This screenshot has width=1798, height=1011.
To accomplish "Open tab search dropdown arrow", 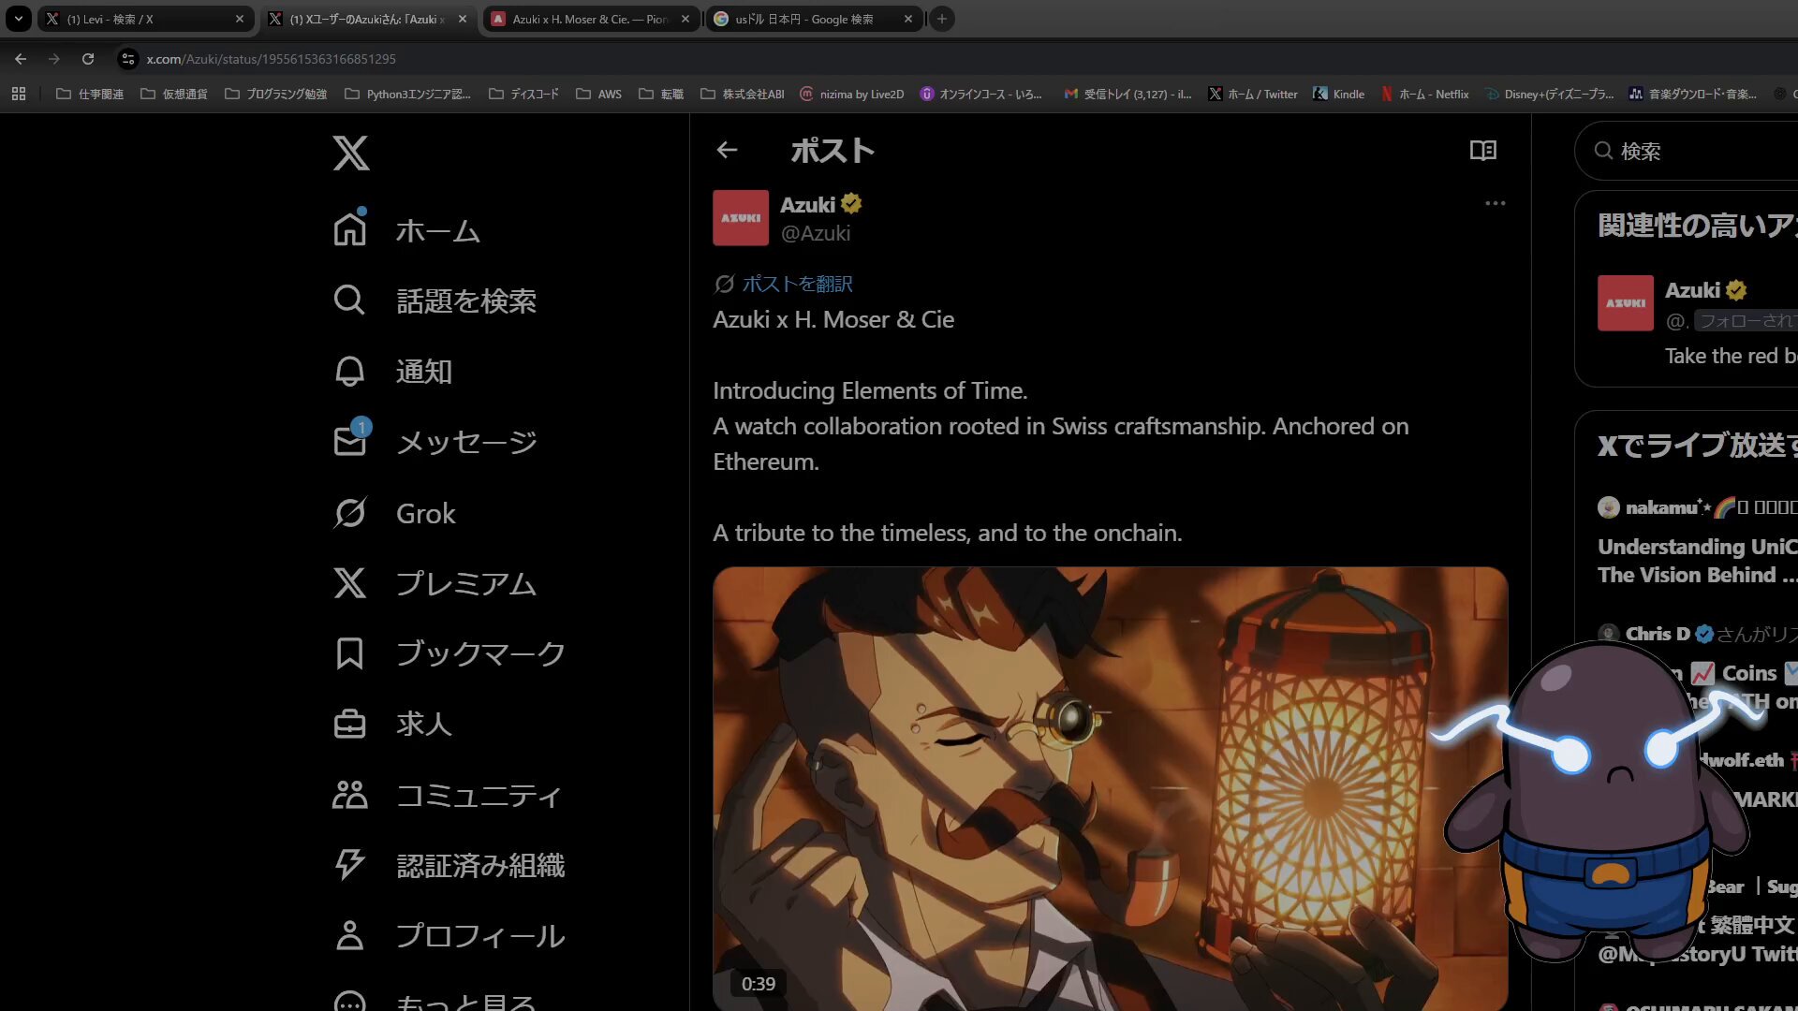I will pos(18,19).
